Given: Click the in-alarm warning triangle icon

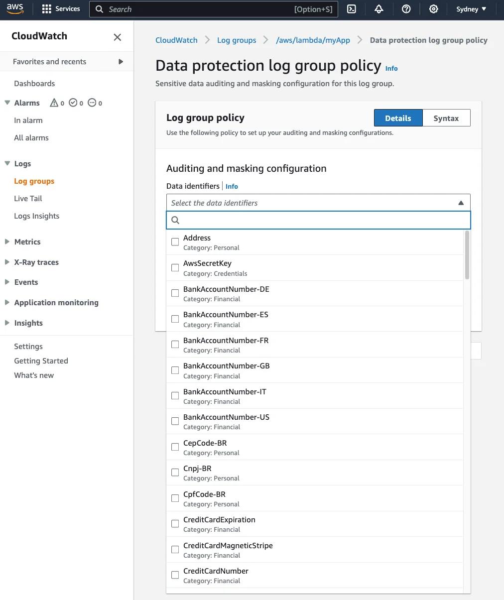Looking at the screenshot, I should click(x=54, y=103).
